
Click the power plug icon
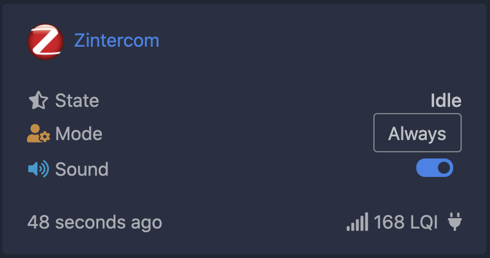(x=454, y=221)
